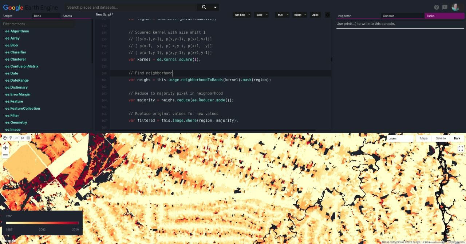Select the polygon drawing tool
466x244 pixels.
click(22, 138)
